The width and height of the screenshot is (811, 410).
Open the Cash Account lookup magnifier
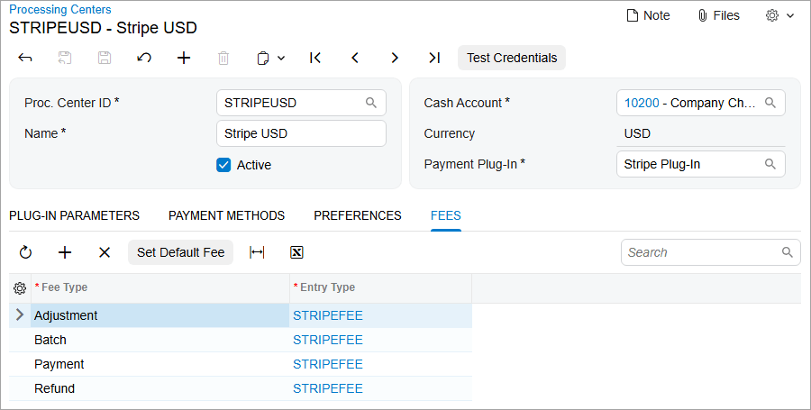pyautogui.click(x=770, y=103)
